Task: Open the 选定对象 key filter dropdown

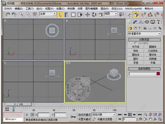Action: click(x=114, y=115)
